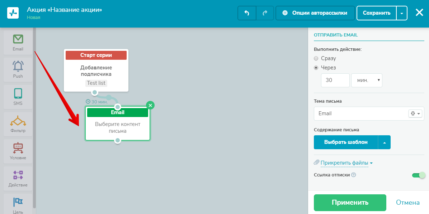The height and width of the screenshot is (214, 429).
Task: Click the campaign title Акция «Название акции»
Action: 64,10
